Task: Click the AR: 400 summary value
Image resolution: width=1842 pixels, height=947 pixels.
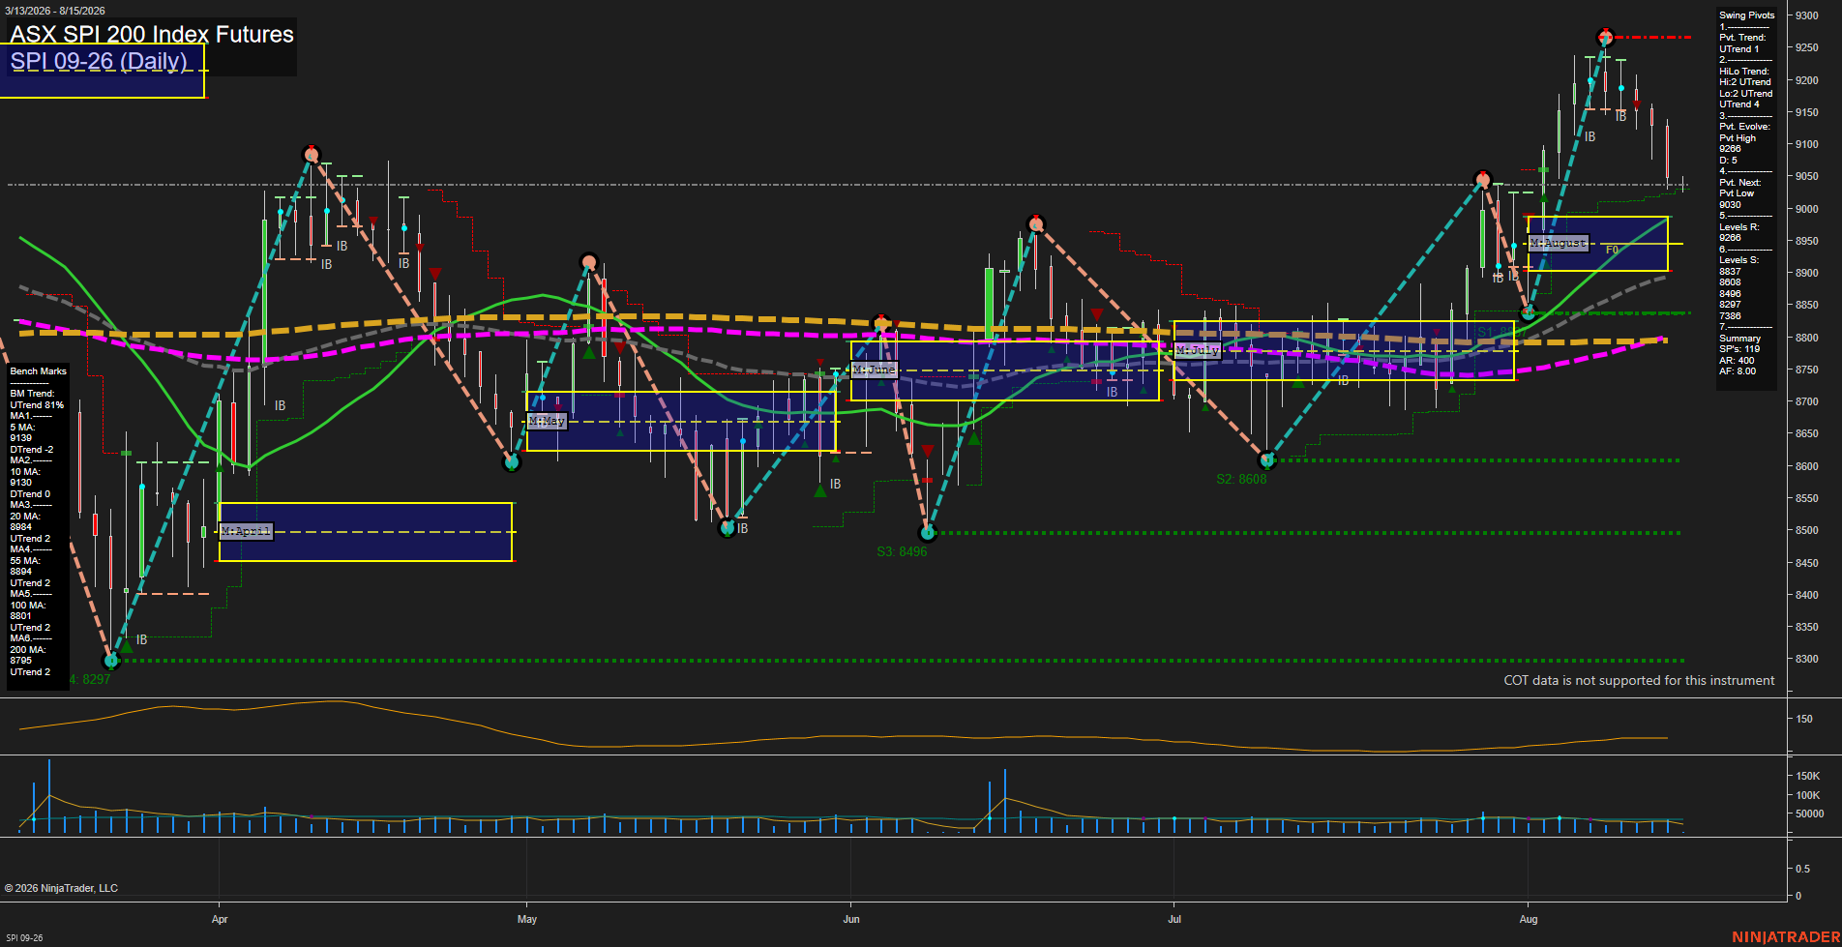Action: 1737,361
